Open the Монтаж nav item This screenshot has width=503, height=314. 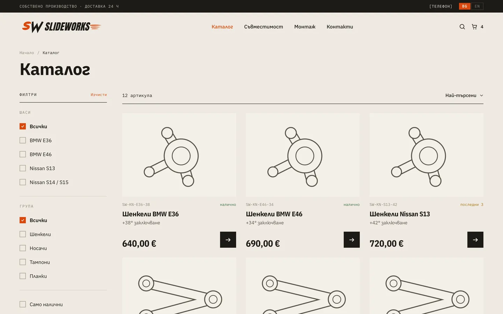(305, 27)
